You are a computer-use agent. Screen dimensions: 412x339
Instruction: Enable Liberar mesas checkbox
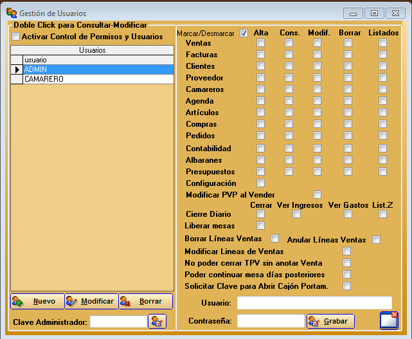click(261, 226)
